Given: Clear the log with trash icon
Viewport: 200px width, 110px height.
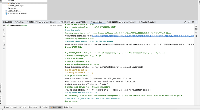Looking at the screenshot, I should click(x=196, y=36).
